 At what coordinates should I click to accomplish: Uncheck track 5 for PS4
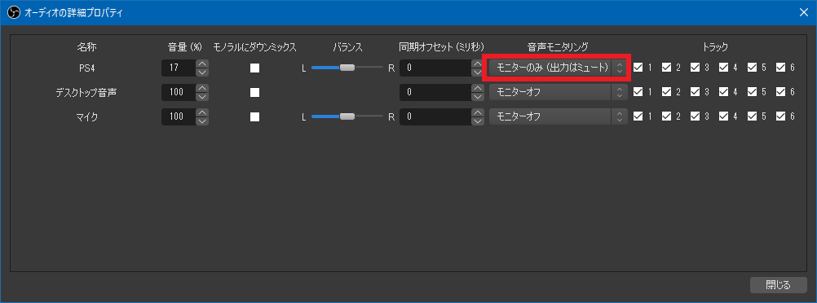(753, 67)
